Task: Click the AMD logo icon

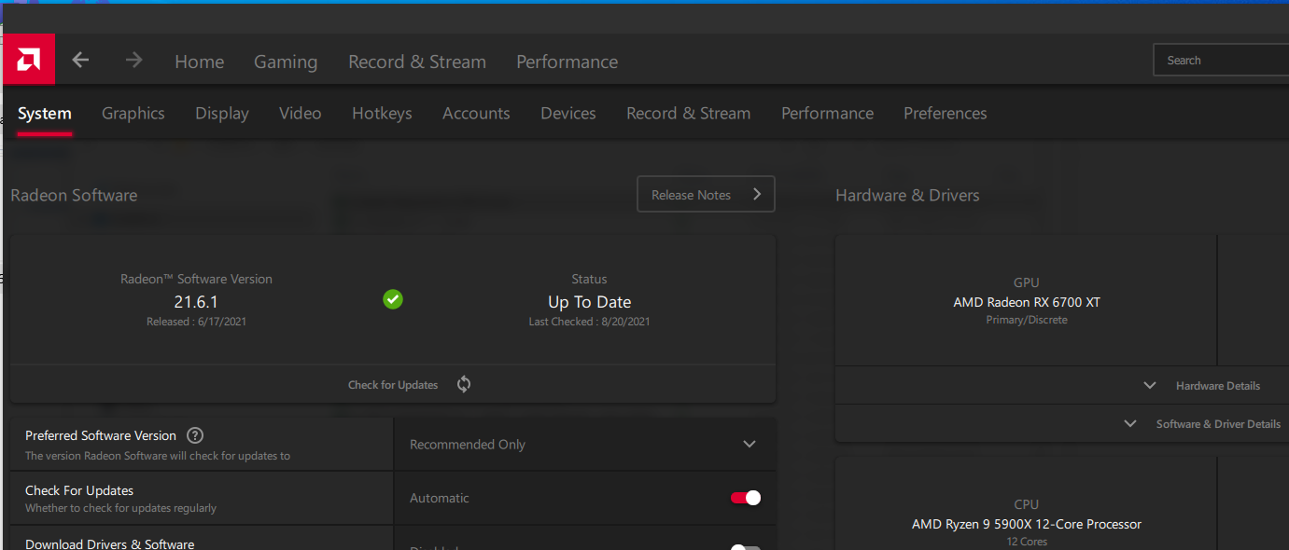Action: tap(28, 60)
